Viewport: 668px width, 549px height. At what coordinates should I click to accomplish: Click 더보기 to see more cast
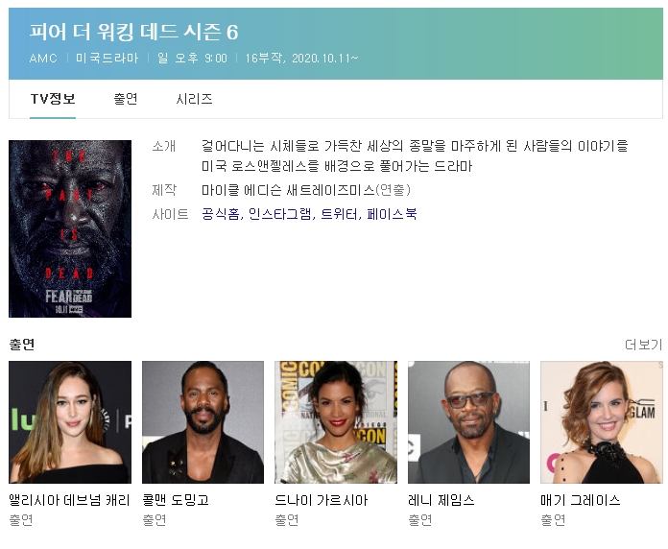[x=644, y=345]
